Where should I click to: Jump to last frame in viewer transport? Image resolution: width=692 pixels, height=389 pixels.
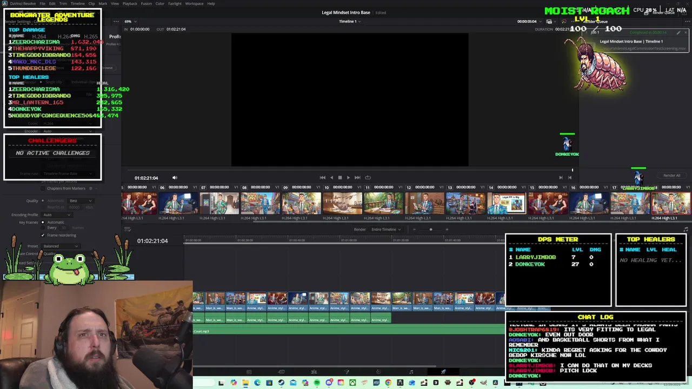coord(357,177)
